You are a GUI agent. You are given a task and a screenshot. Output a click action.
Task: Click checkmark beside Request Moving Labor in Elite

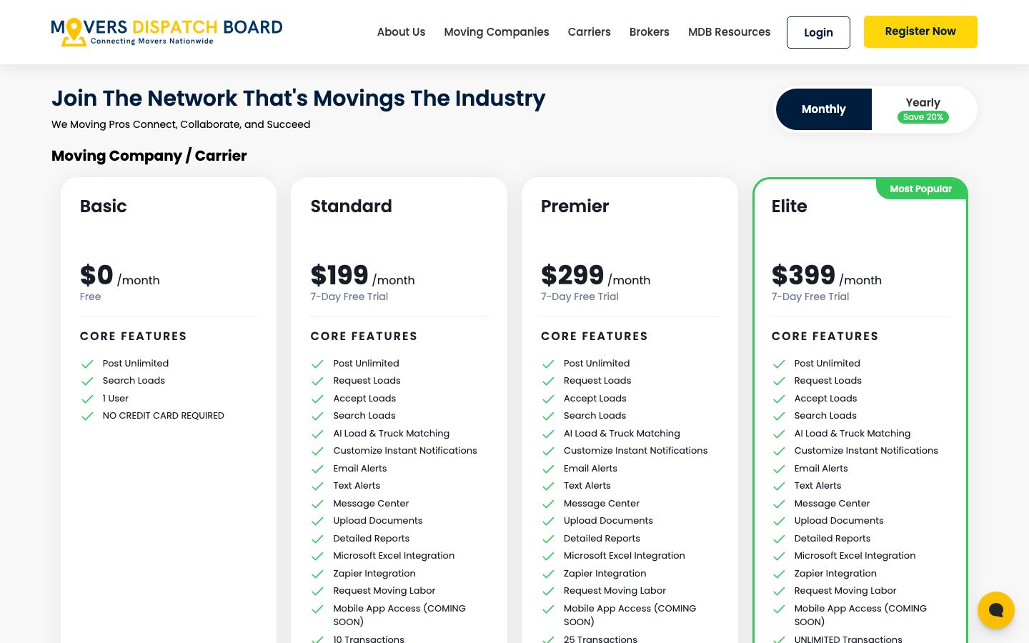[x=779, y=592]
